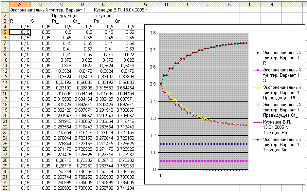Select row header 33
Image resolution: width=307 pixels, height=192 pixels.
5,188
